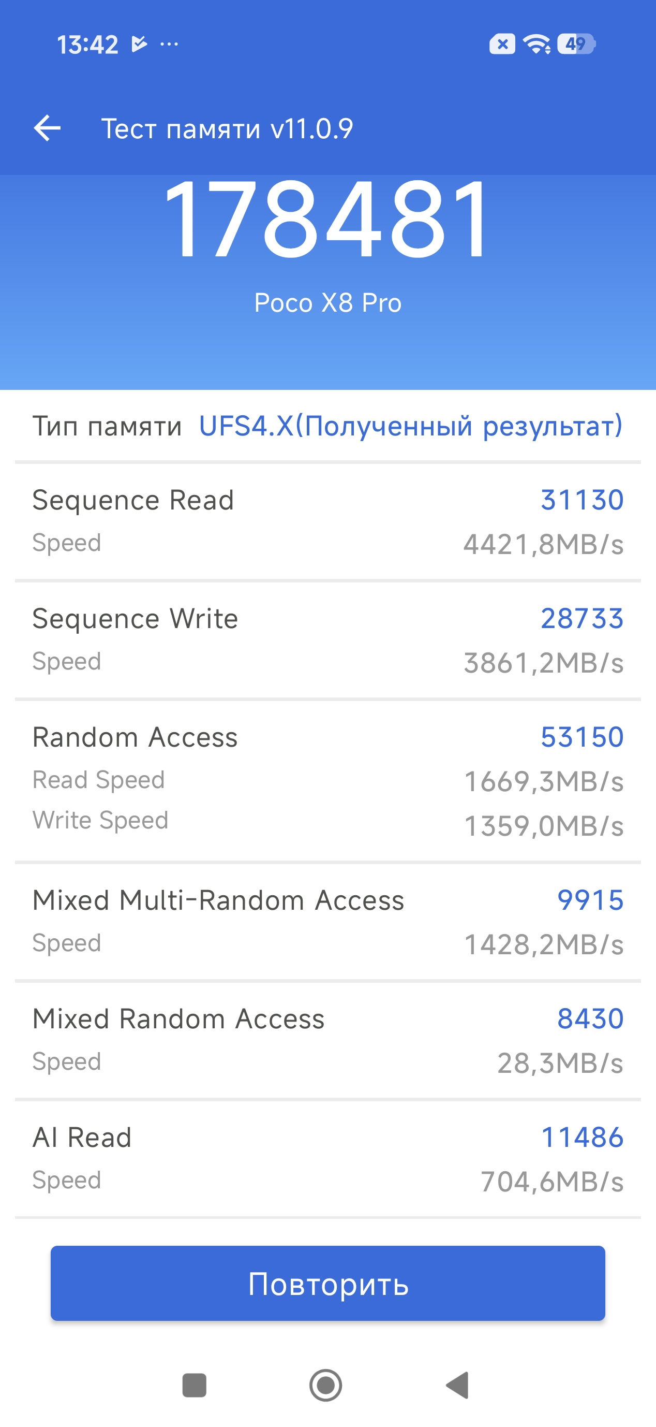The image size is (656, 1427).
Task: Tap the battery indicator showing 49
Action: [x=576, y=44]
